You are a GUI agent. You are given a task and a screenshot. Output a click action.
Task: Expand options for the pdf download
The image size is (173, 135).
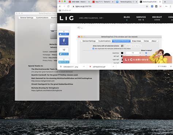[x=113, y=67]
